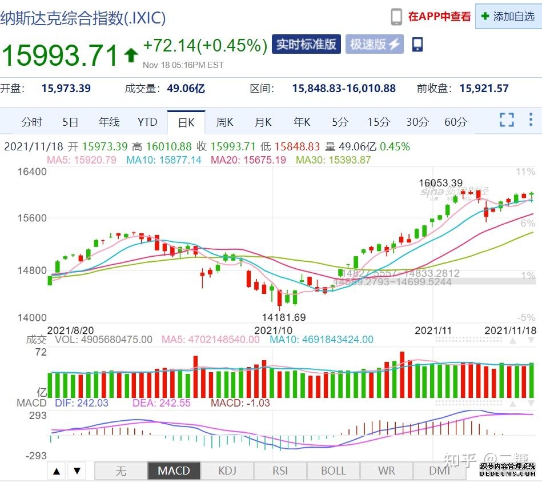Click the 2021/8/20 date axis label
Screen dimensions: 542x482
coord(70,330)
